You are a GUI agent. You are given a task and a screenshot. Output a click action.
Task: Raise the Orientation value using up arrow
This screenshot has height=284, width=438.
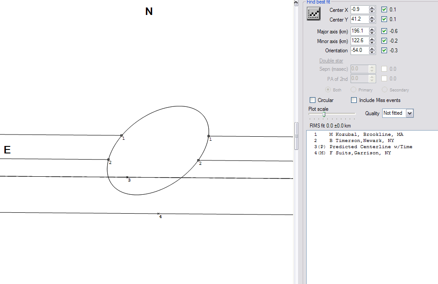point(372,48)
